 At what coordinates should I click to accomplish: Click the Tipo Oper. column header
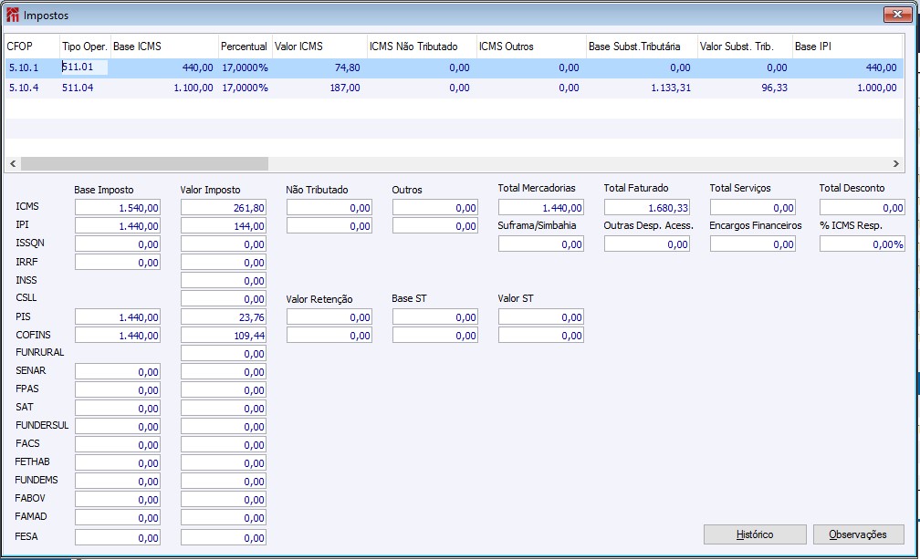coord(85,47)
